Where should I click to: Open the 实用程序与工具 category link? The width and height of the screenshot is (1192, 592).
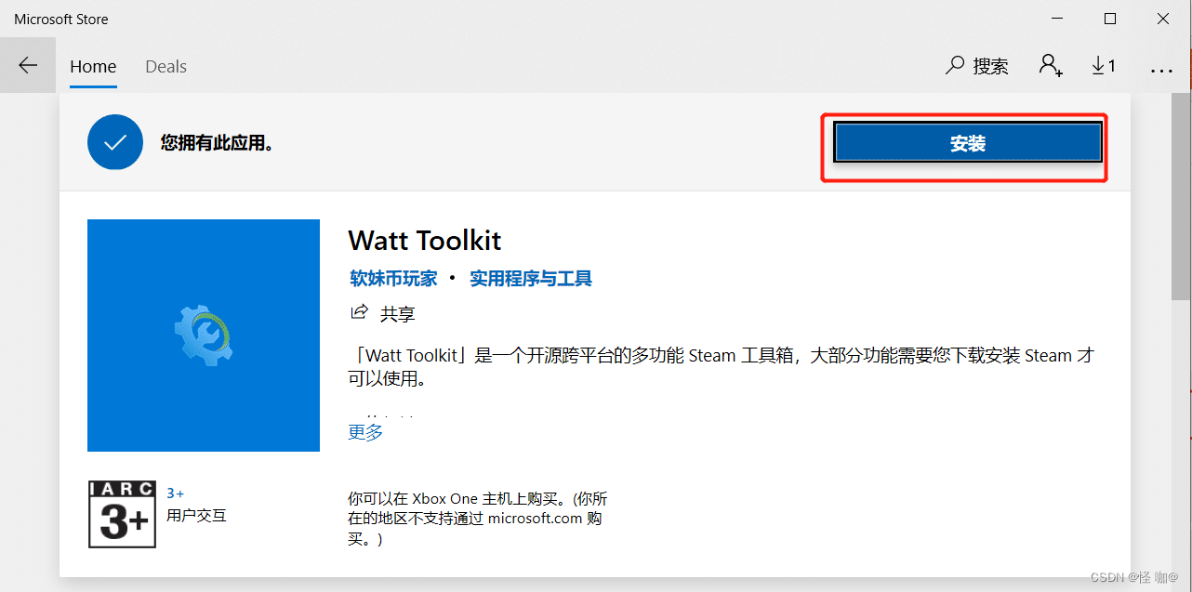[x=531, y=278]
